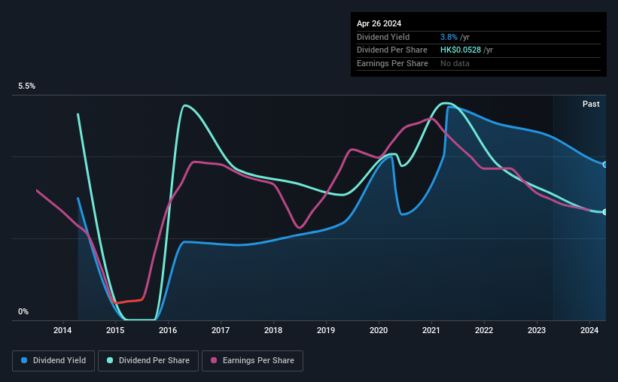Click the HK$0.0528 dividend value
The image size is (618, 382).
pos(461,50)
